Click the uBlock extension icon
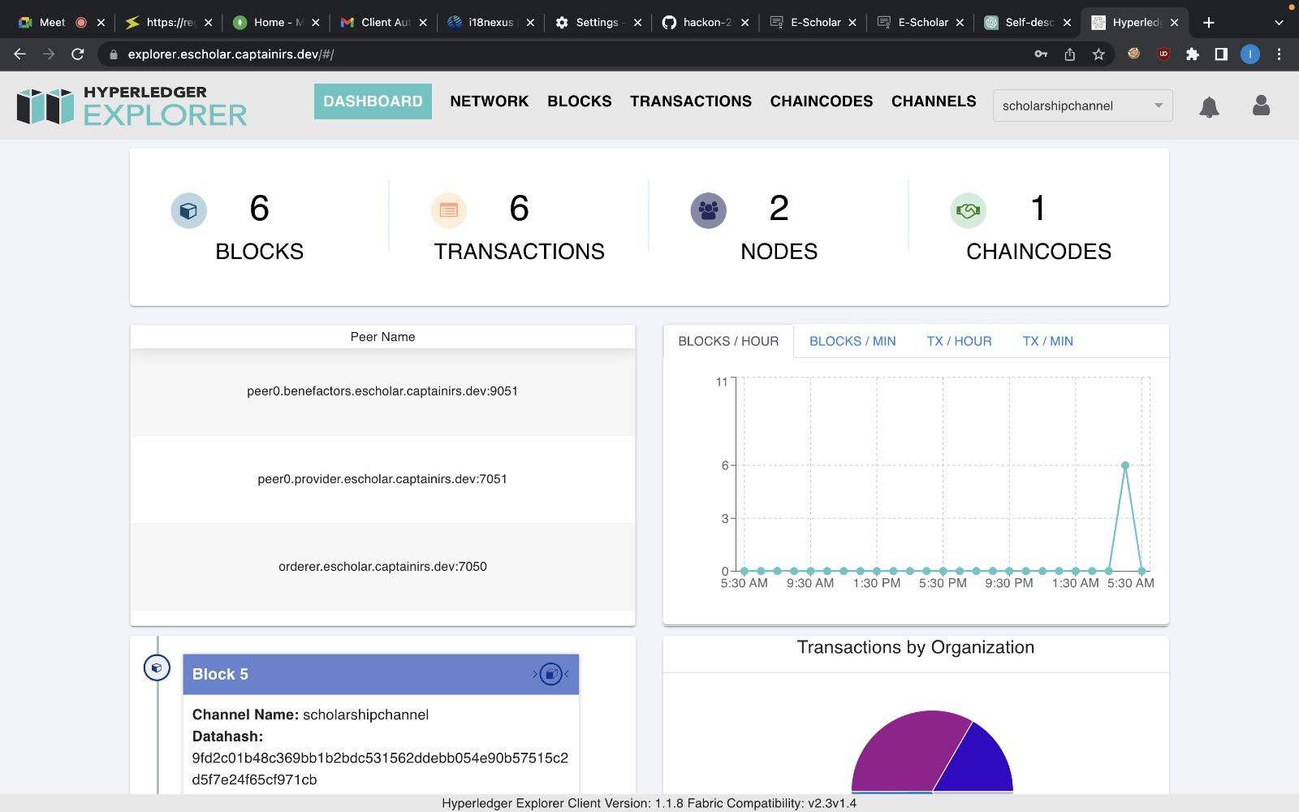 click(x=1163, y=54)
